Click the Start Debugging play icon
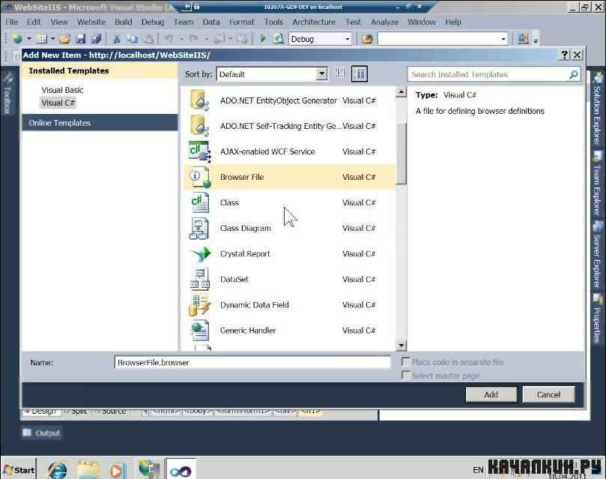The width and height of the screenshot is (606, 479). click(x=263, y=39)
